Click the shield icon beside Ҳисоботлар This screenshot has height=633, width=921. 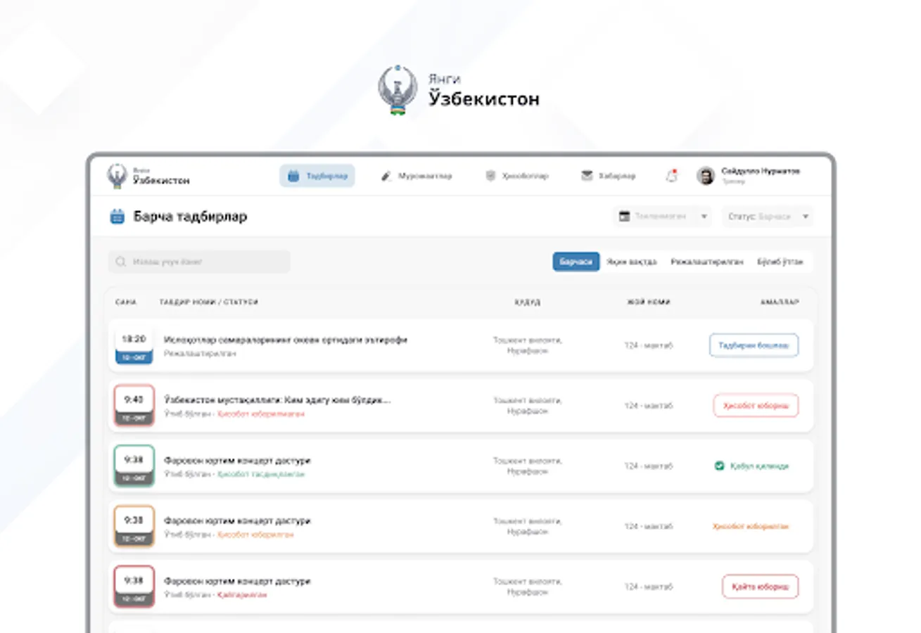tap(490, 176)
